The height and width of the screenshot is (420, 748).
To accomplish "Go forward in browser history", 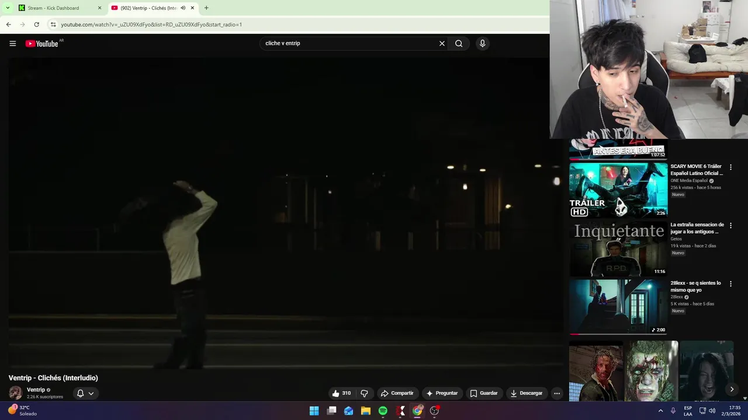I will pos(22,24).
